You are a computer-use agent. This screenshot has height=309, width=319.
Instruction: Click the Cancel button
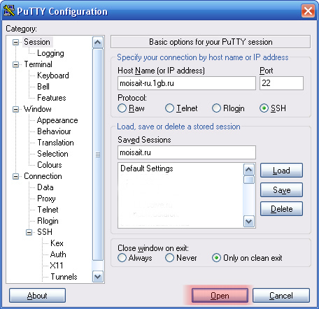click(281, 296)
